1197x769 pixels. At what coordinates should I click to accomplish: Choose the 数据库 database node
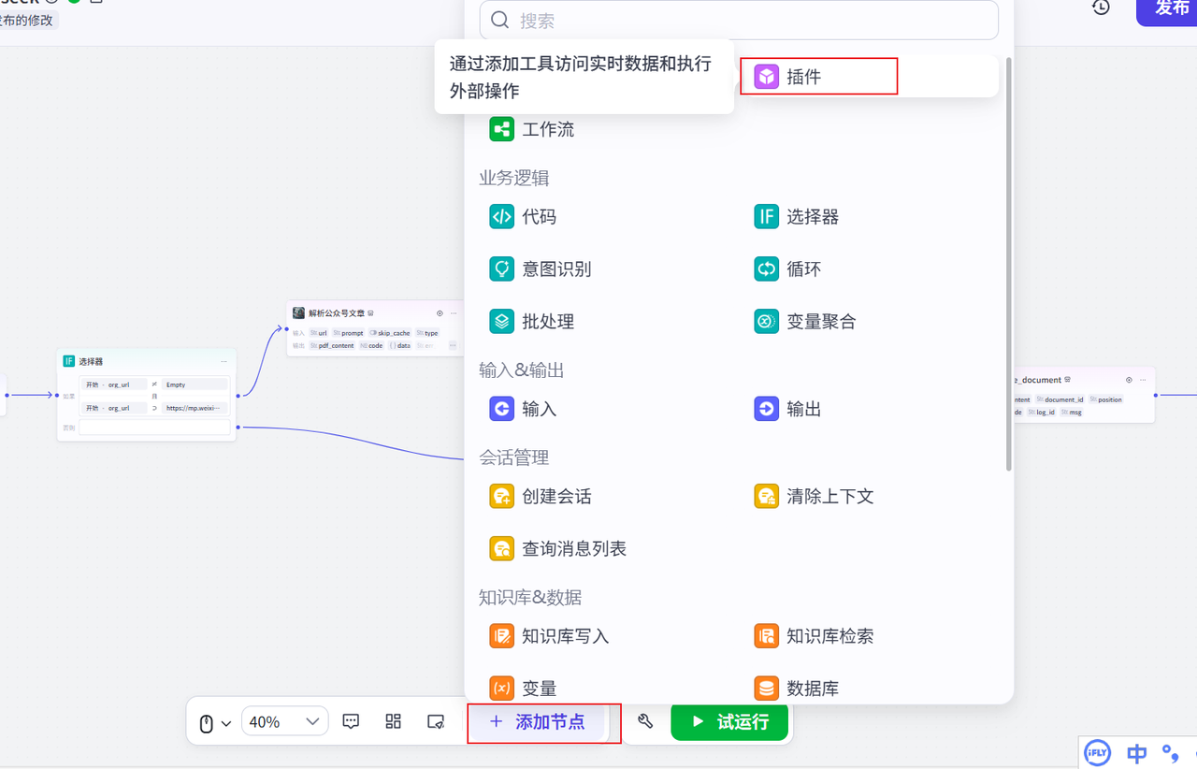pos(797,689)
